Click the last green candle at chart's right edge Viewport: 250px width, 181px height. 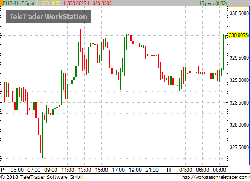pyautogui.click(x=226, y=37)
